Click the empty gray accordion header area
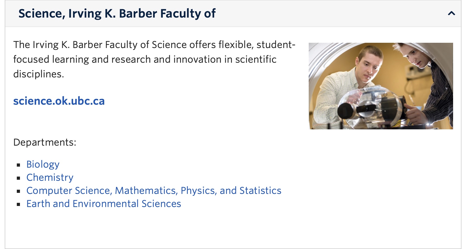The image size is (467, 249). pyautogui.click(x=328, y=14)
